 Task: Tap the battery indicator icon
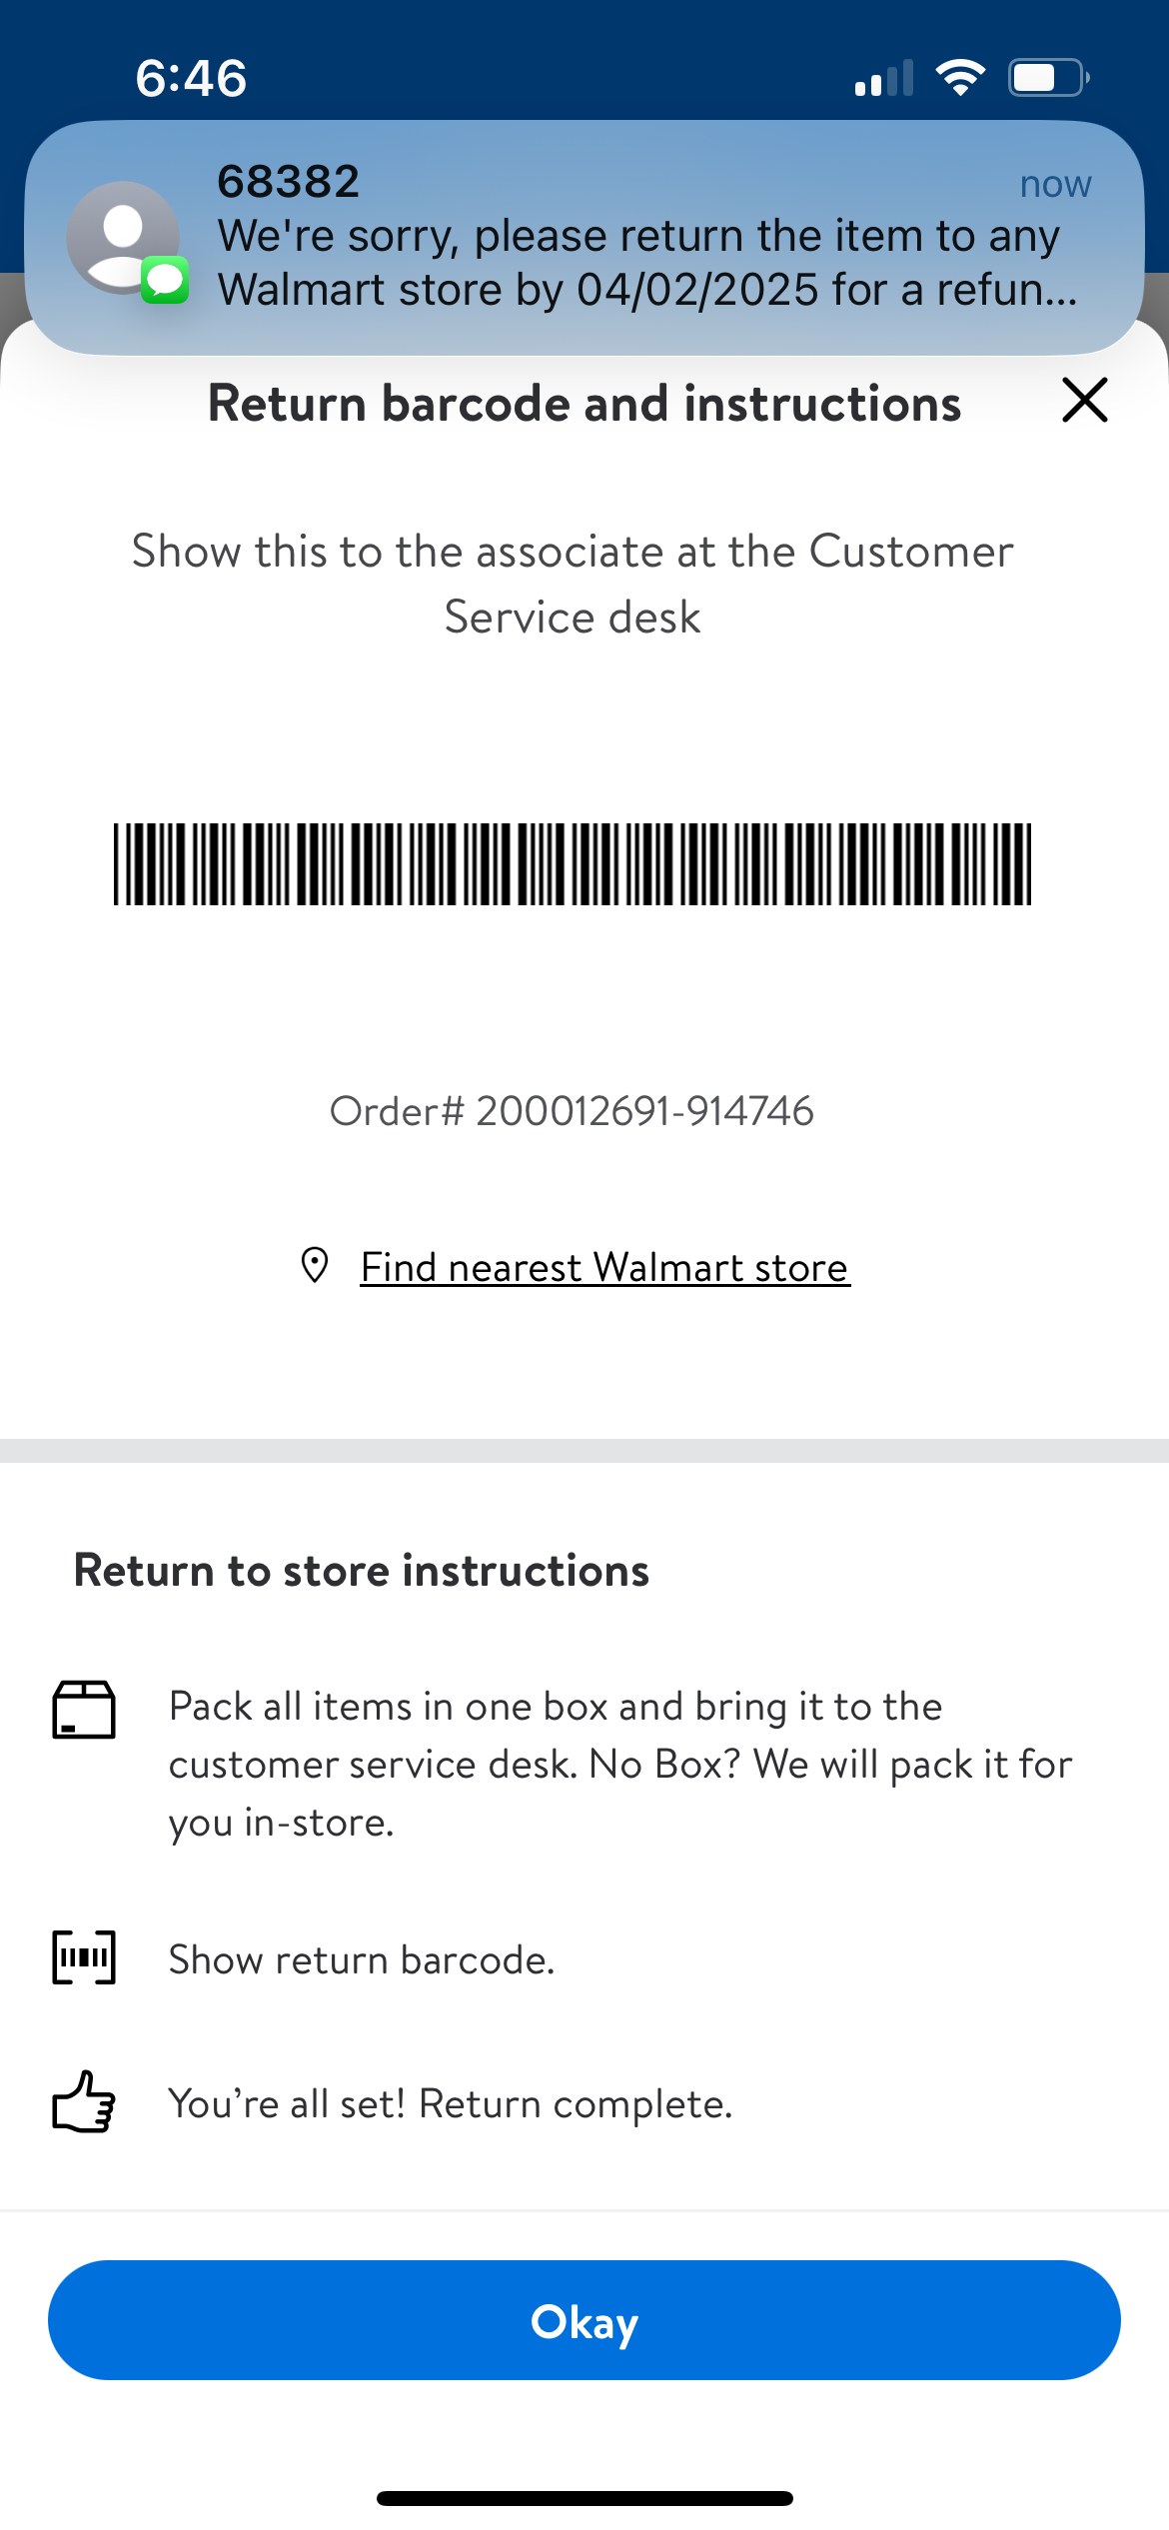(x=1047, y=77)
